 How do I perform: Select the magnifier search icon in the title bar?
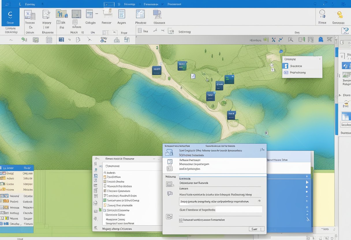click(315, 4)
